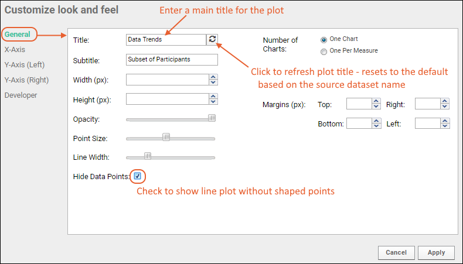Decrease Right margin with the down arrow
Image resolution: width=463 pixels, height=264 pixels.
445,107
